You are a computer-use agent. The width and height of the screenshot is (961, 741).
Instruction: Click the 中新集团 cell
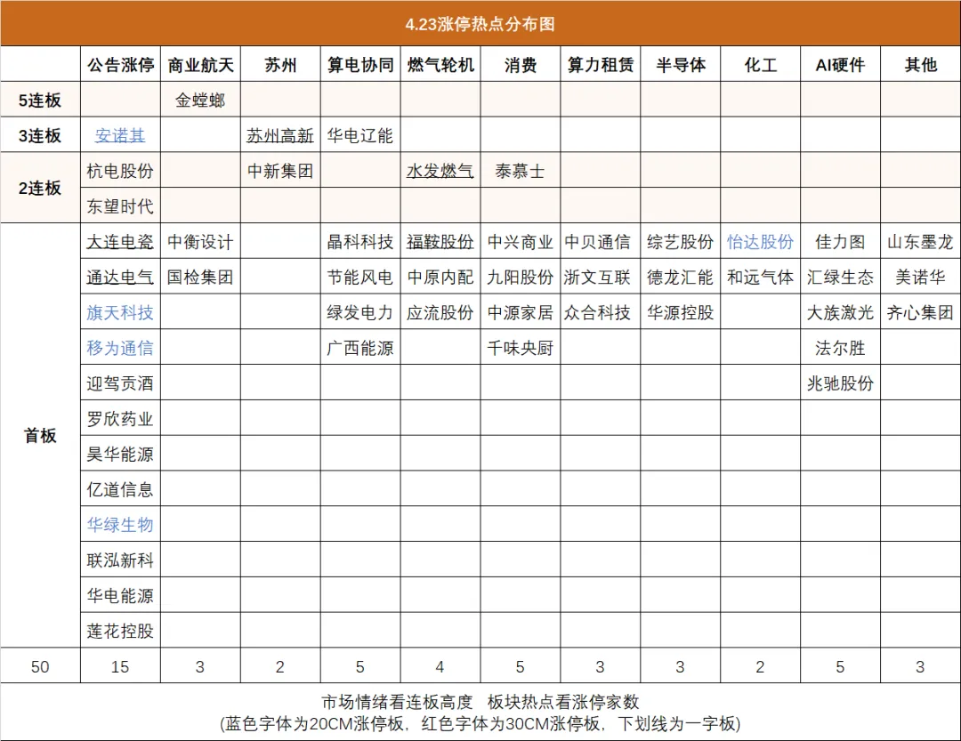[x=280, y=171]
